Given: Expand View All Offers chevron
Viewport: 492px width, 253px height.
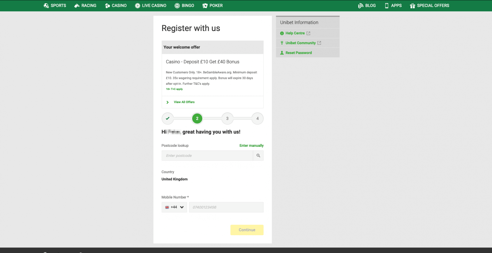Looking at the screenshot, I should click(x=168, y=102).
